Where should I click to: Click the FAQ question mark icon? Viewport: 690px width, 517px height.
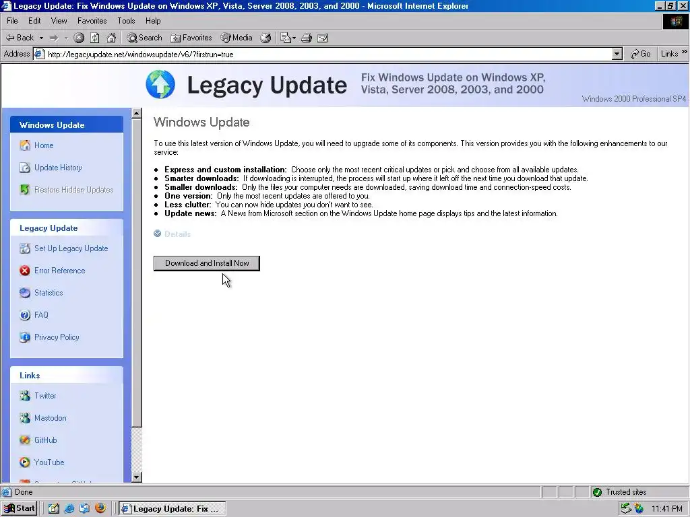coord(25,315)
